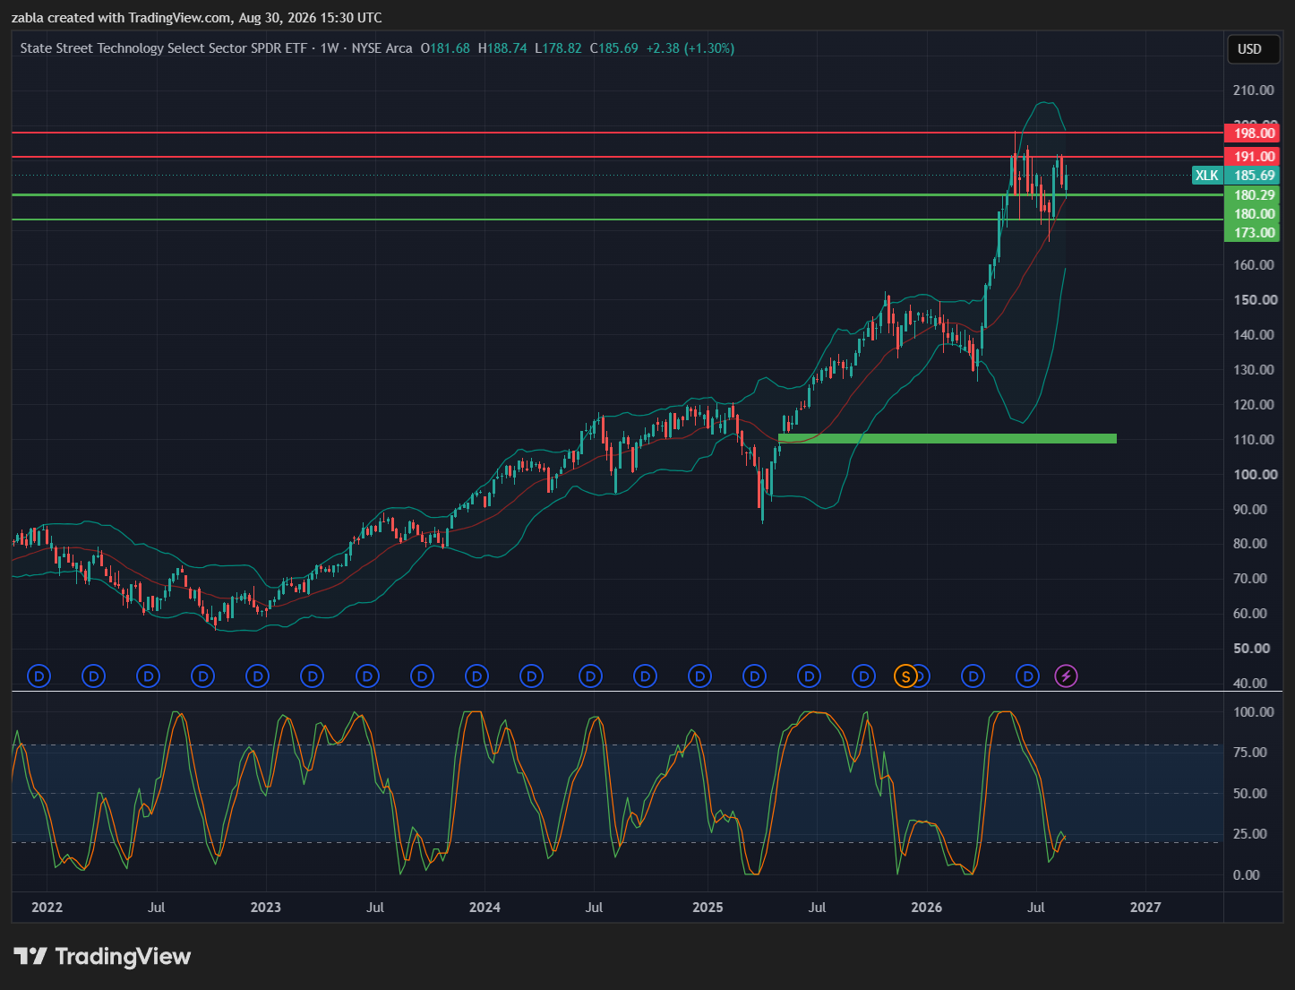Open the dividend marker for June 2022
This screenshot has width=1295, height=990.
149,676
